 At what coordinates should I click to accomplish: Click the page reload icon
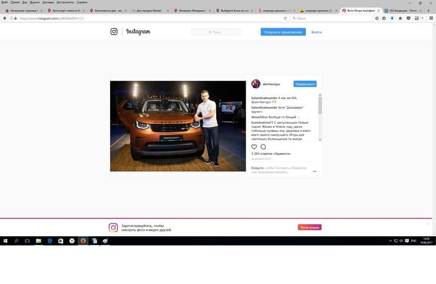pos(285,18)
